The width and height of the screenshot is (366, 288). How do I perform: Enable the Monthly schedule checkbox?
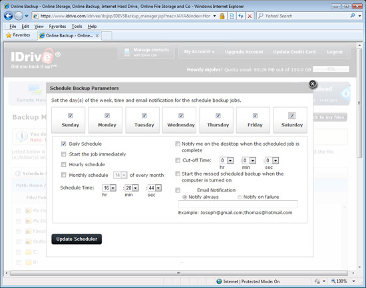coord(63,175)
